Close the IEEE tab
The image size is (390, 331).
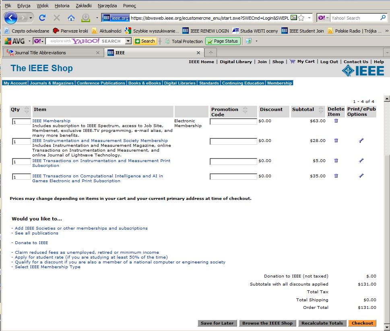pos(198,53)
